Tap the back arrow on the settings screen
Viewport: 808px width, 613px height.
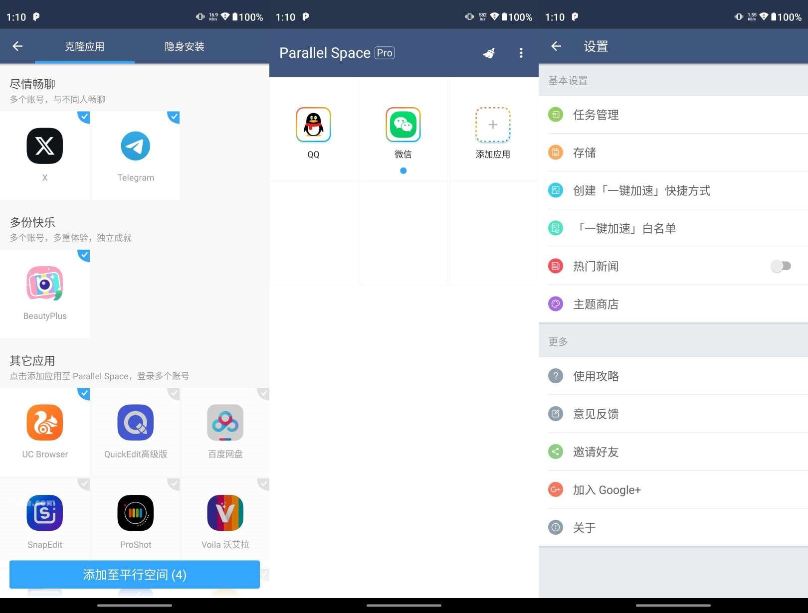(x=556, y=46)
